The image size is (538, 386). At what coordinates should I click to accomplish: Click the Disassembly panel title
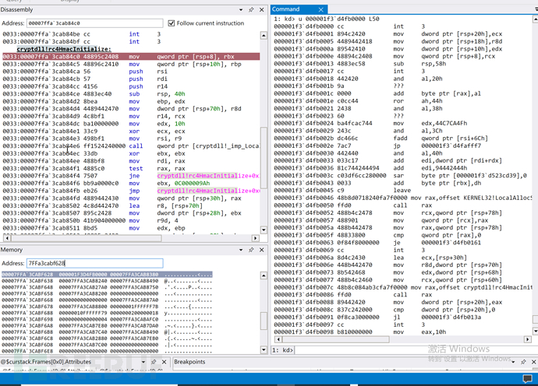pos(16,9)
